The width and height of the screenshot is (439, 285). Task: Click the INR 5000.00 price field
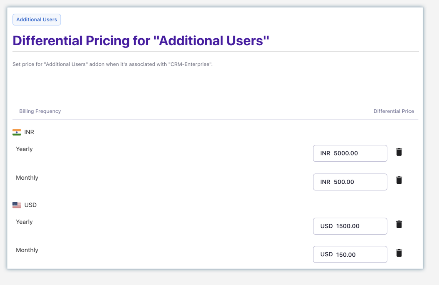point(350,153)
